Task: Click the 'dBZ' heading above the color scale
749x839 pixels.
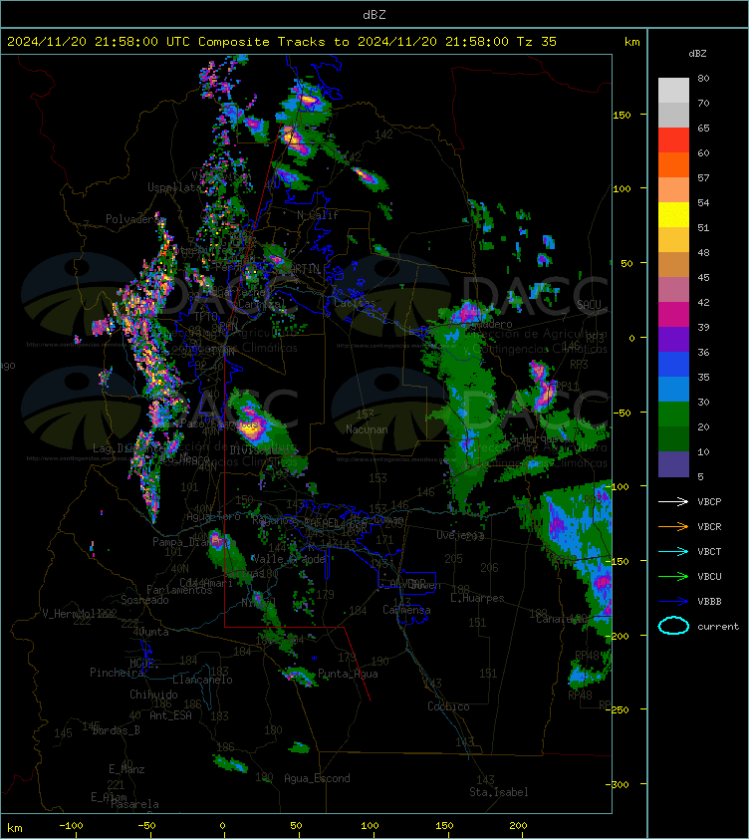Action: pos(697,54)
